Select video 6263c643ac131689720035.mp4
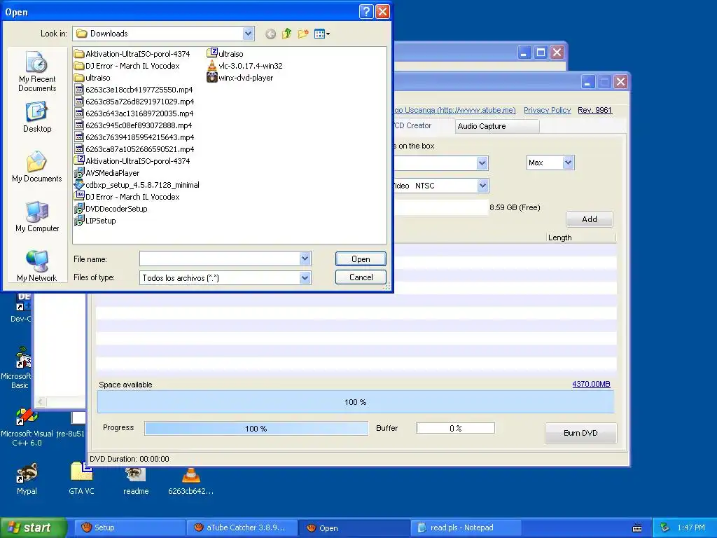The image size is (717, 538). [x=134, y=113]
